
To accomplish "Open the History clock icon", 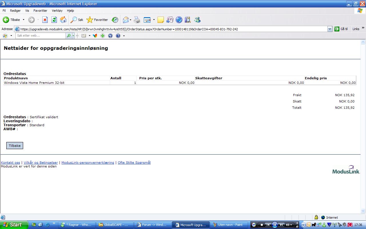I will coord(115,20).
